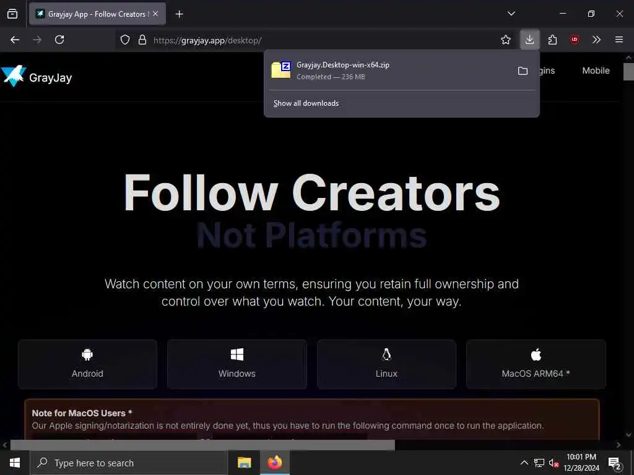Switch to Grayjay App browser tab
Image resolution: width=634 pixels, height=475 pixels.
click(x=97, y=14)
